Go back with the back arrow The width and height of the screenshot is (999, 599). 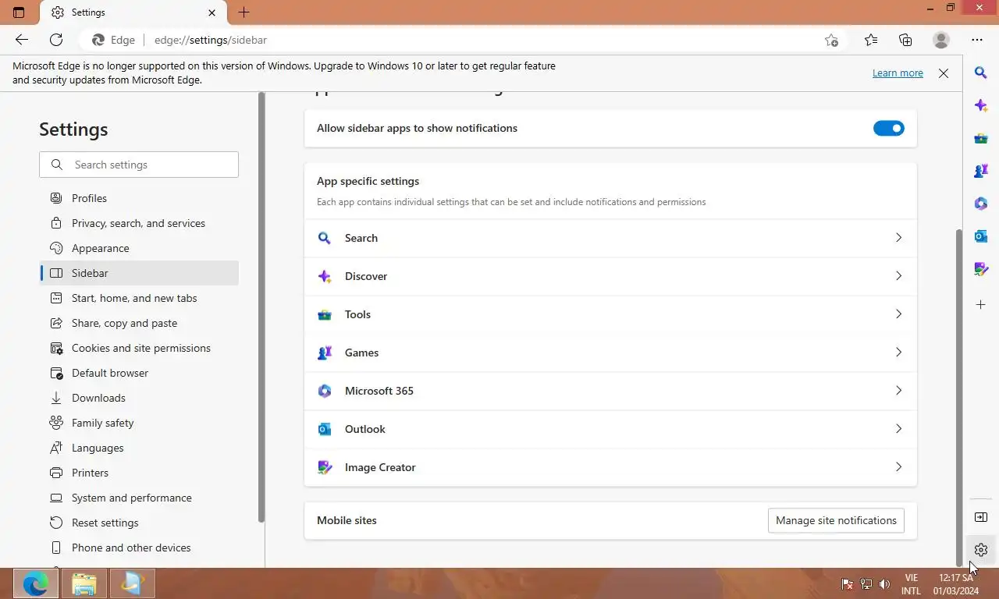(x=22, y=40)
